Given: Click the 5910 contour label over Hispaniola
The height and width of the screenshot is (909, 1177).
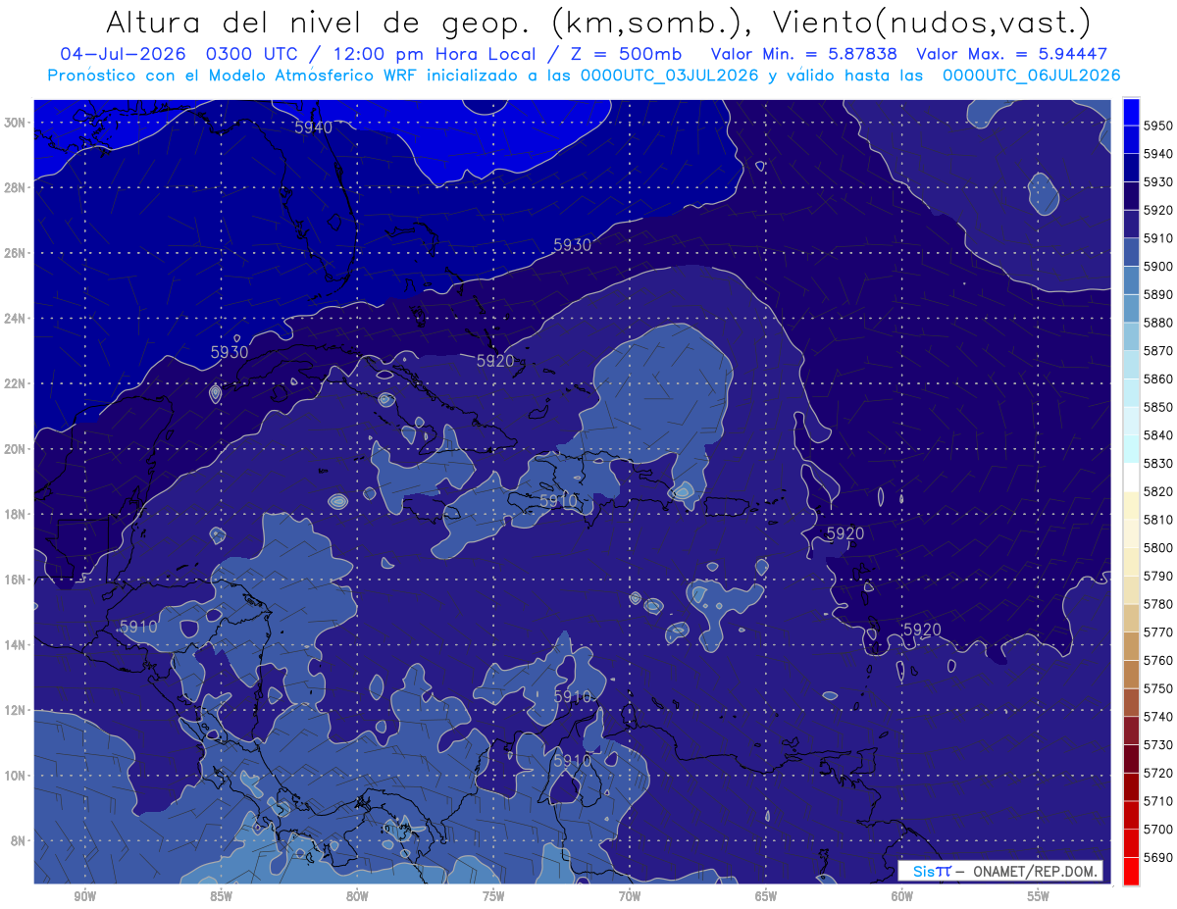Looking at the screenshot, I should (559, 501).
